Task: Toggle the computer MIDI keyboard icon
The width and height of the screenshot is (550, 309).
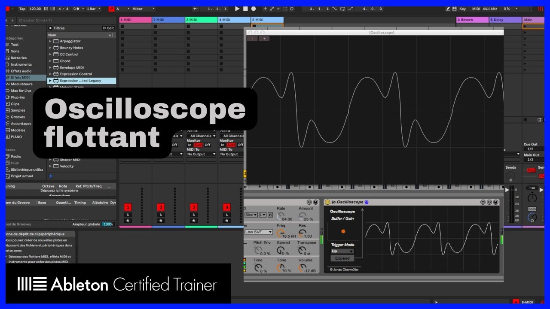Action: point(455,9)
